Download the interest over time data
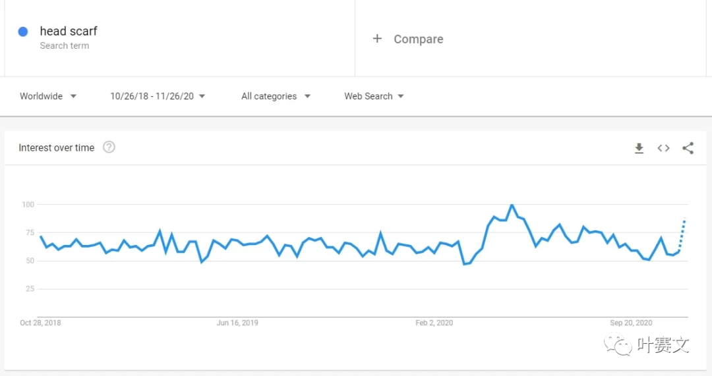Image resolution: width=712 pixels, height=376 pixels. pos(639,148)
